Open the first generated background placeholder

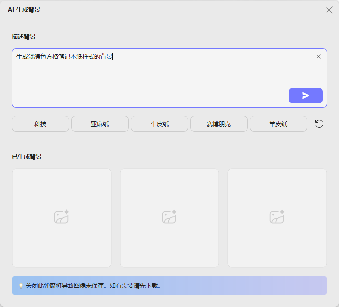[x=62, y=217]
